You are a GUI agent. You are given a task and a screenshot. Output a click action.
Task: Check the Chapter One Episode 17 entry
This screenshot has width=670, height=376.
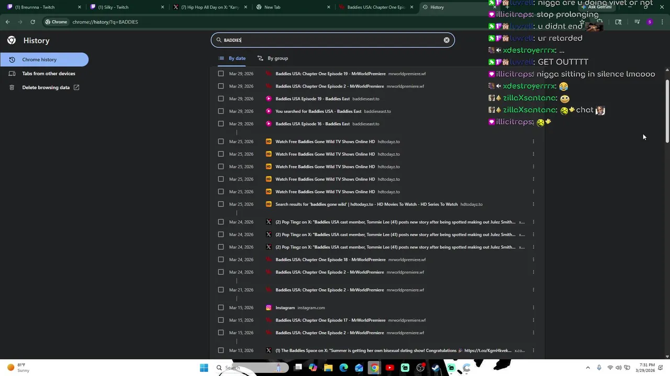click(221, 320)
